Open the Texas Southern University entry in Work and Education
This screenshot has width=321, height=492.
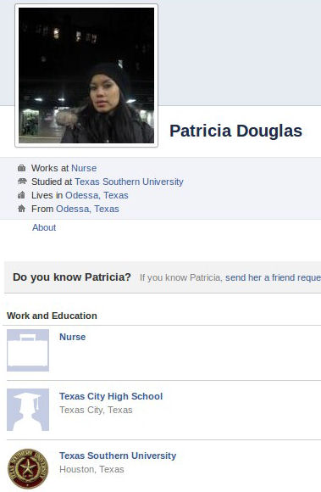point(118,456)
